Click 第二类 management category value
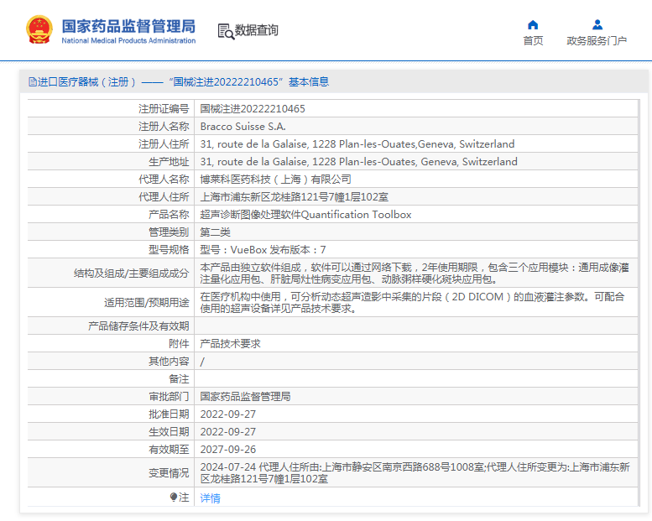 [x=215, y=232]
